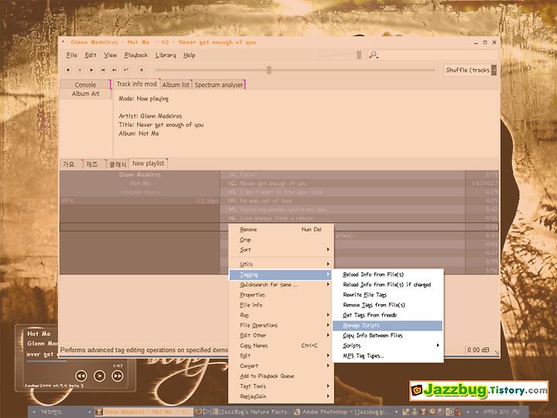
Task: Choose Reload Info from File(s) if changed
Action: pyautogui.click(x=388, y=285)
